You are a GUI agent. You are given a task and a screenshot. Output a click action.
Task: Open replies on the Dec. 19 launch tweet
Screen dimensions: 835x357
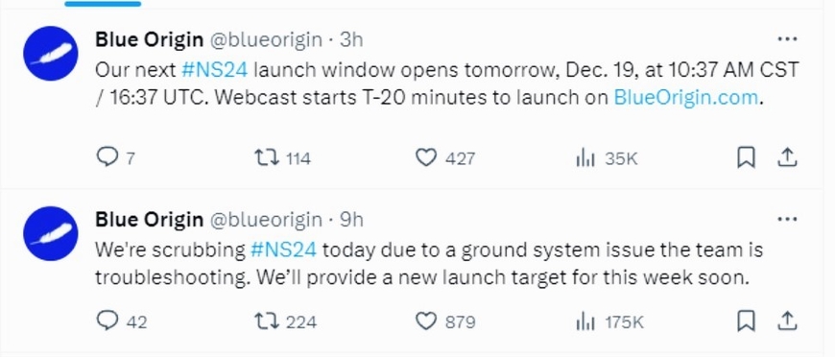(115, 157)
